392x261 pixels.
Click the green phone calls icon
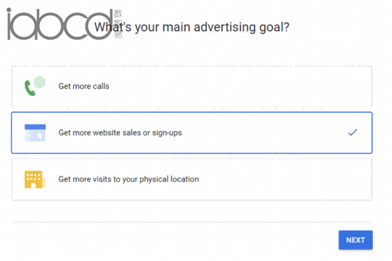click(x=35, y=86)
